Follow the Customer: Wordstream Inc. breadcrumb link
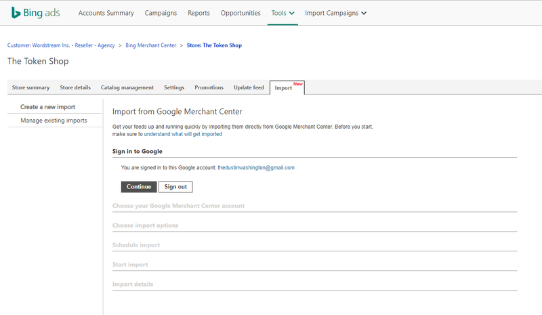The height and width of the screenshot is (315, 542). click(61, 45)
